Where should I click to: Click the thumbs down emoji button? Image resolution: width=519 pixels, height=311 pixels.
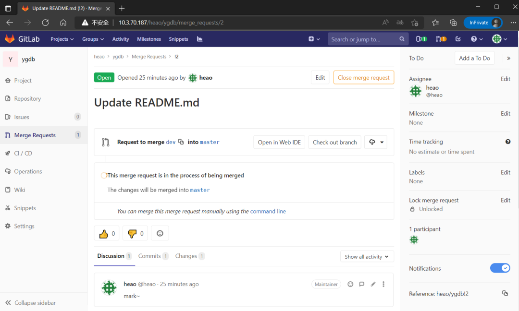[135, 234]
